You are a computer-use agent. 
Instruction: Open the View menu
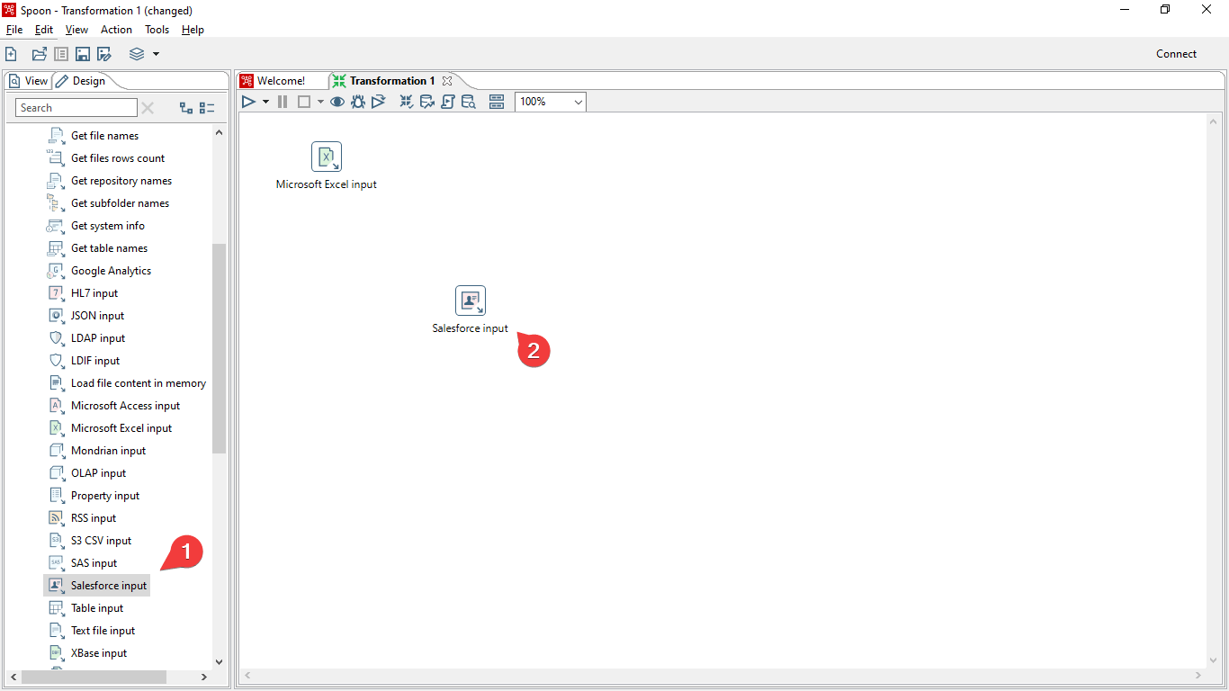point(76,30)
